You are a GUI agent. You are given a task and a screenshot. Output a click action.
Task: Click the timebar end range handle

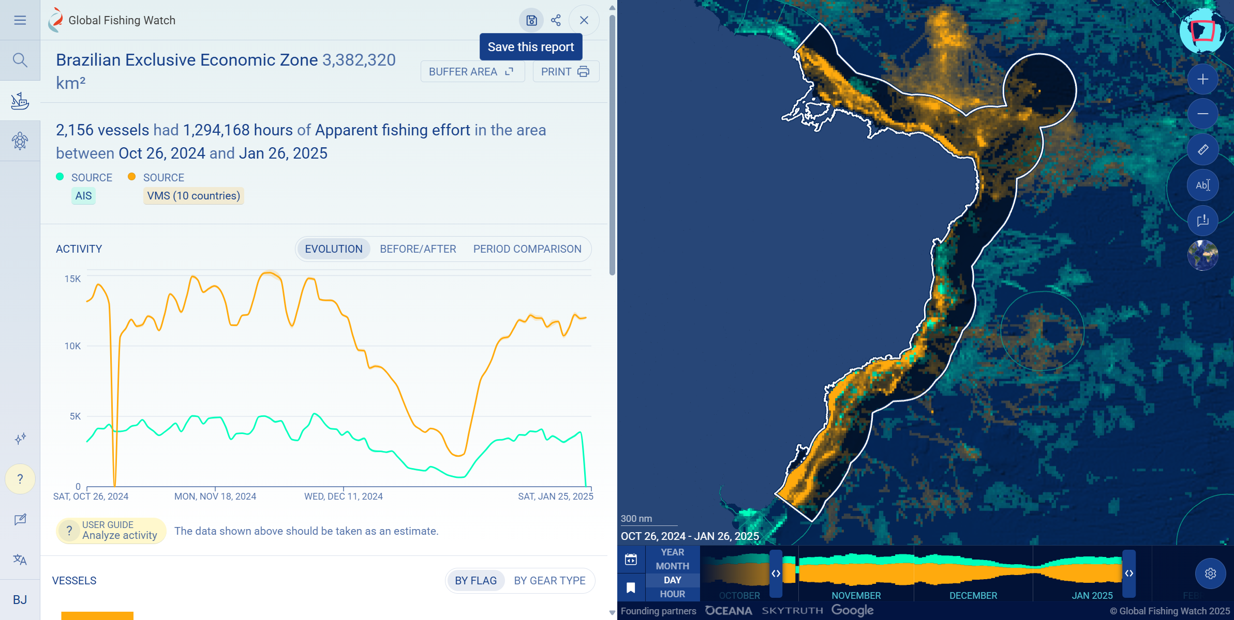(x=1129, y=574)
